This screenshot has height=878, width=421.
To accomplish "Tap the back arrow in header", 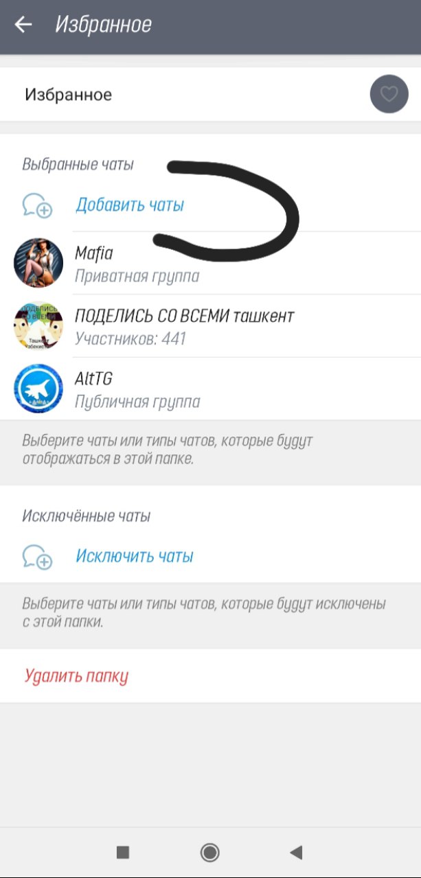I will pyautogui.click(x=23, y=25).
